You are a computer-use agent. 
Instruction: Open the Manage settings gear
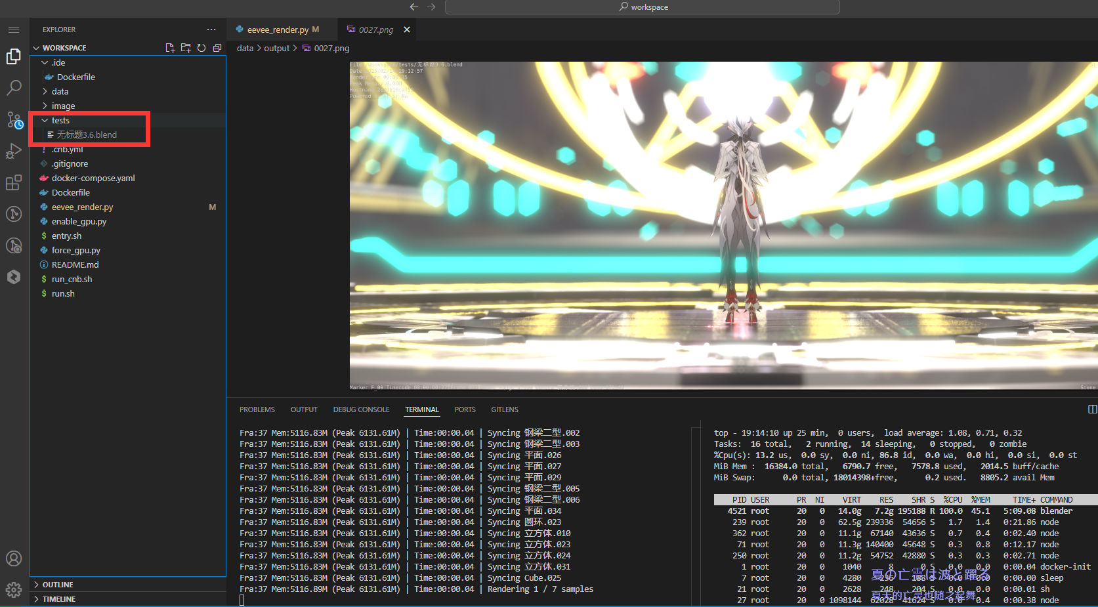[14, 590]
